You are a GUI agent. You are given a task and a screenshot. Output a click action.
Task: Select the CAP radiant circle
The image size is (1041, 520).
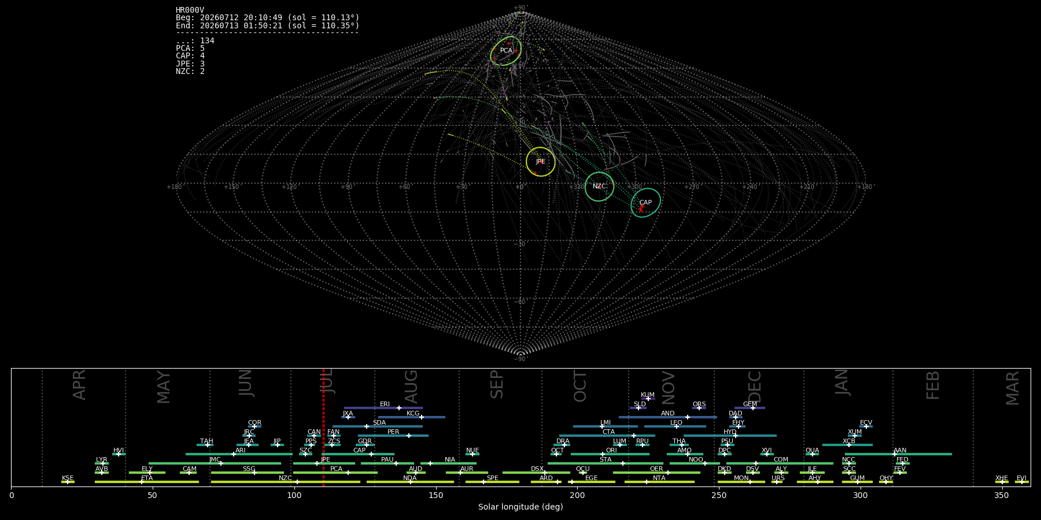(x=645, y=203)
